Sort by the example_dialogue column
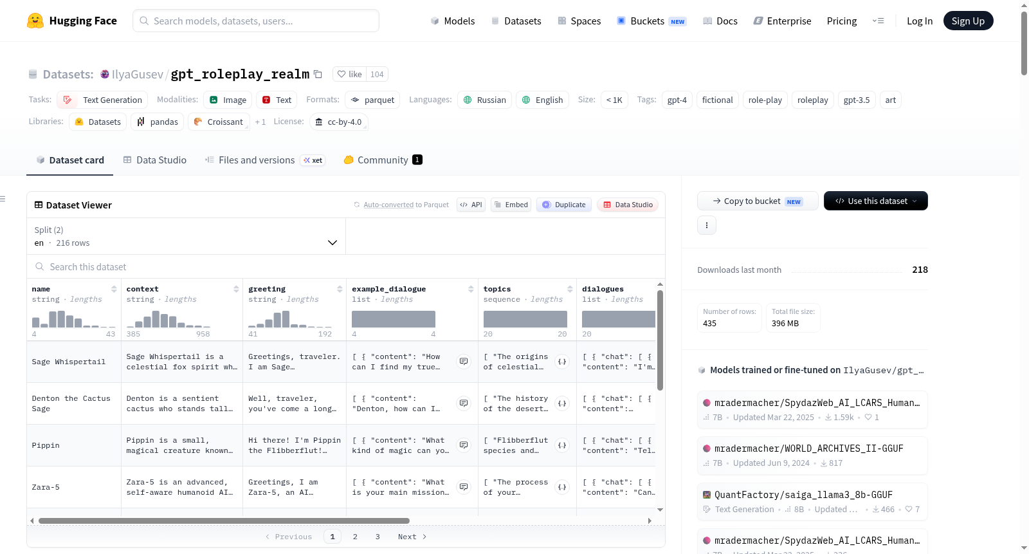1029x554 pixels. pos(471,289)
